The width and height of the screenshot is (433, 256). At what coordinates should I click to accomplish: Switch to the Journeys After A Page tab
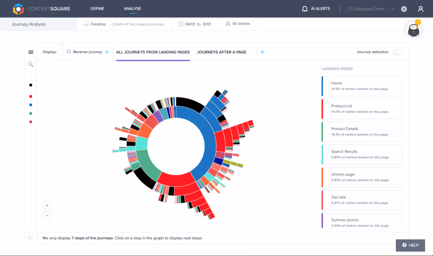(x=222, y=52)
